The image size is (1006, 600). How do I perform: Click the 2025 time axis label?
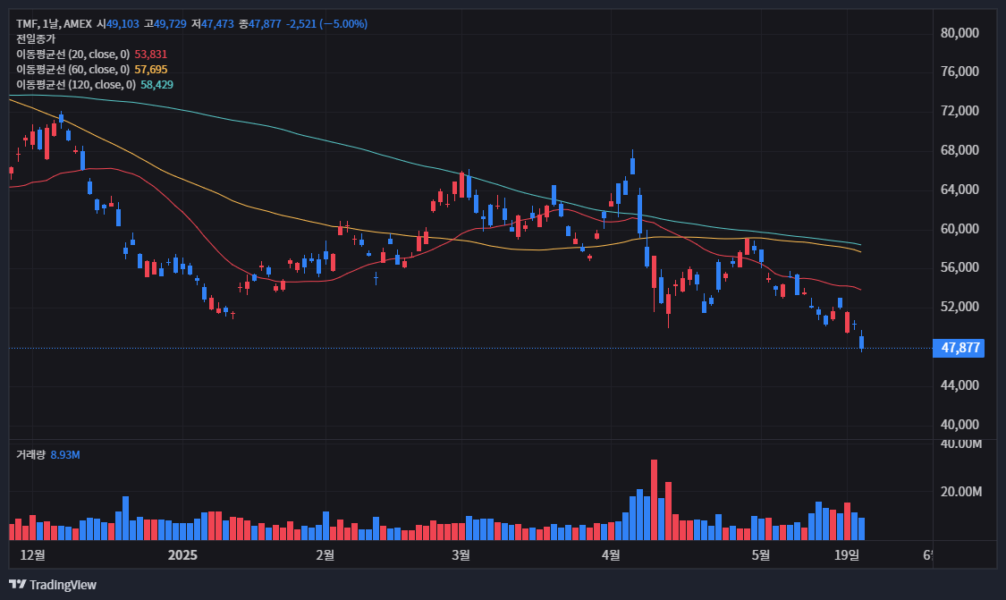tap(182, 555)
